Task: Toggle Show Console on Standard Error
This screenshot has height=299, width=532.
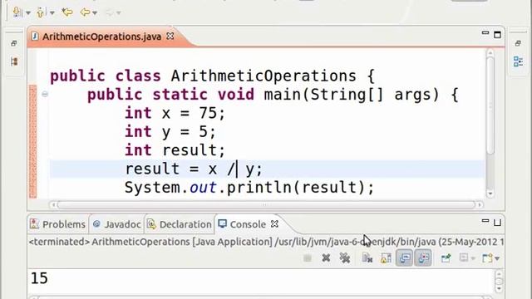Action: click(423, 258)
